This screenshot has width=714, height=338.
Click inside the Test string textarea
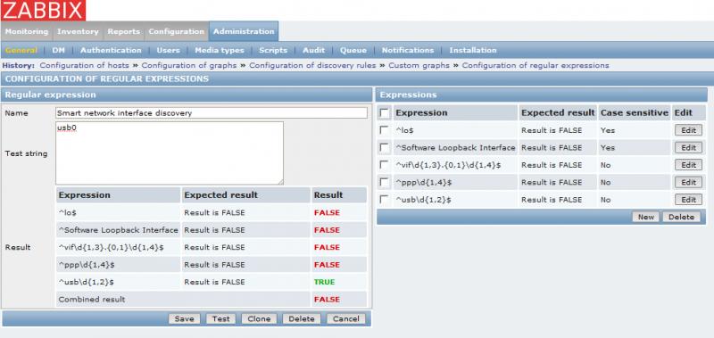pos(170,153)
